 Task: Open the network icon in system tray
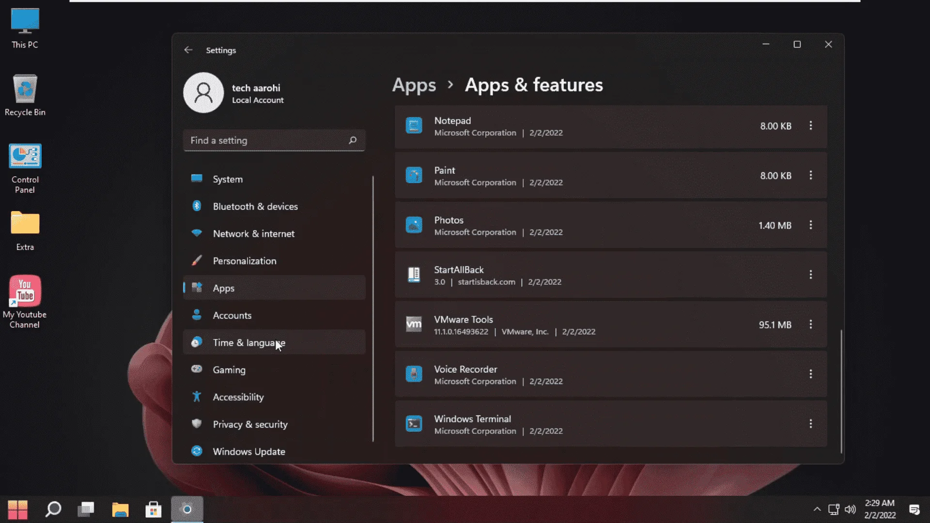(x=834, y=509)
